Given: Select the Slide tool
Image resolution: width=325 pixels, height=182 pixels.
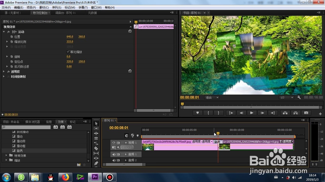Looking at the screenshot, I should tap(96, 158).
